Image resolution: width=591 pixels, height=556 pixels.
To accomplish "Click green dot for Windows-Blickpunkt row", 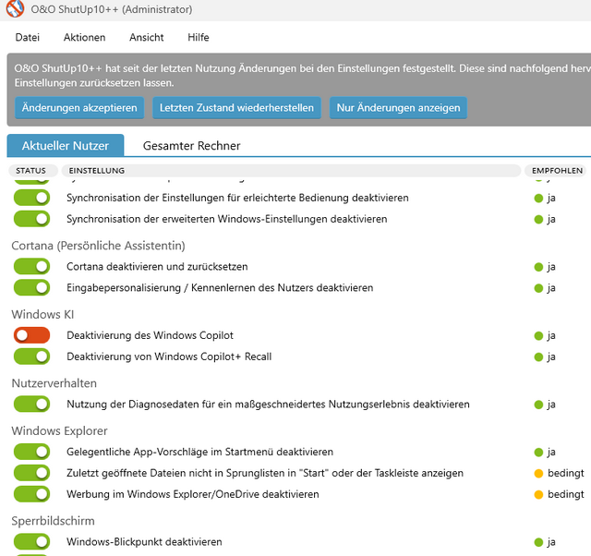I will pyautogui.click(x=538, y=542).
